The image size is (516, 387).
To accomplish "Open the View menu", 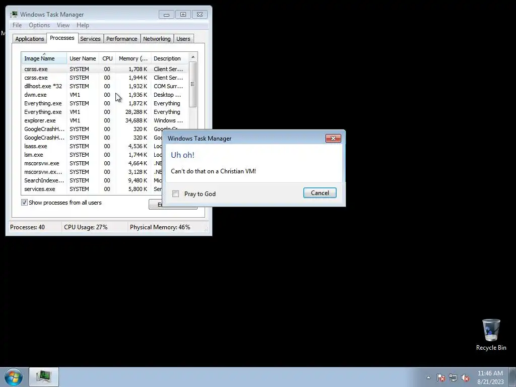I will 63,25.
